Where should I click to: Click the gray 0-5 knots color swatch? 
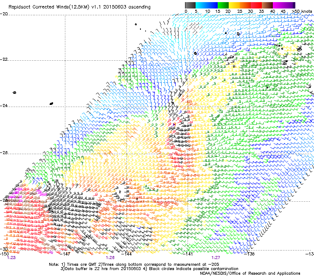coord(190,5)
